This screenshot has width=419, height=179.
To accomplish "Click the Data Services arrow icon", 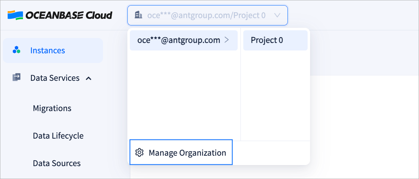I will (17, 77).
